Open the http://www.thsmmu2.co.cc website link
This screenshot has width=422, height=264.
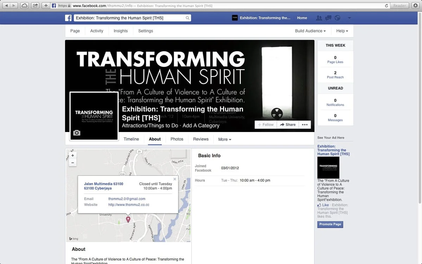point(129,205)
